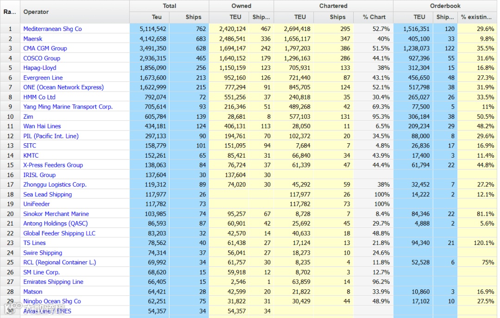Open the HMM Co Ltd link

pyautogui.click(x=39, y=97)
